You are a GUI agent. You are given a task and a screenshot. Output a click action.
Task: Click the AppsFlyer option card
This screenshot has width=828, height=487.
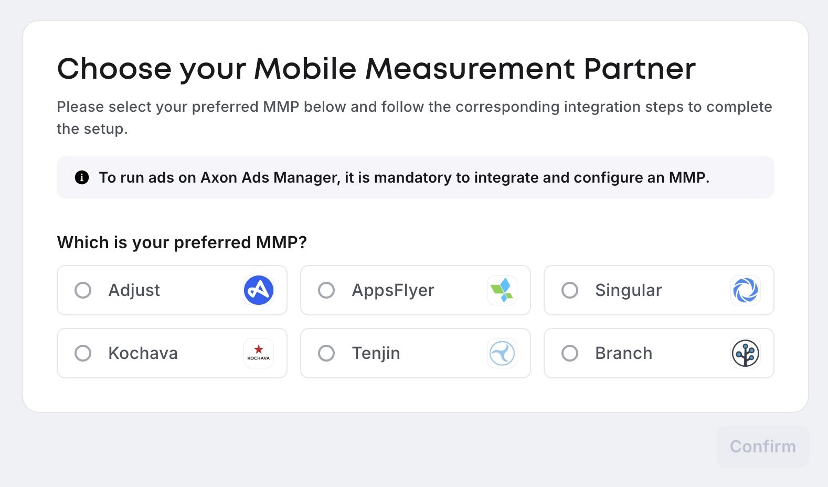pos(415,290)
